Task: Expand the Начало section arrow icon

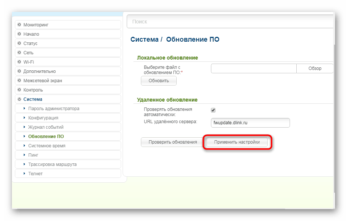Action: click(19, 34)
